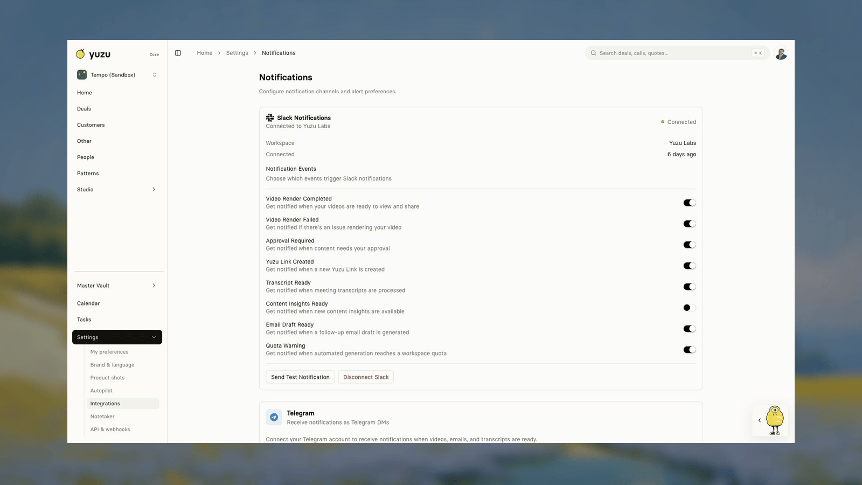The image size is (862, 485).
Task: Expand the Master Vault chevron
Action: point(154,286)
